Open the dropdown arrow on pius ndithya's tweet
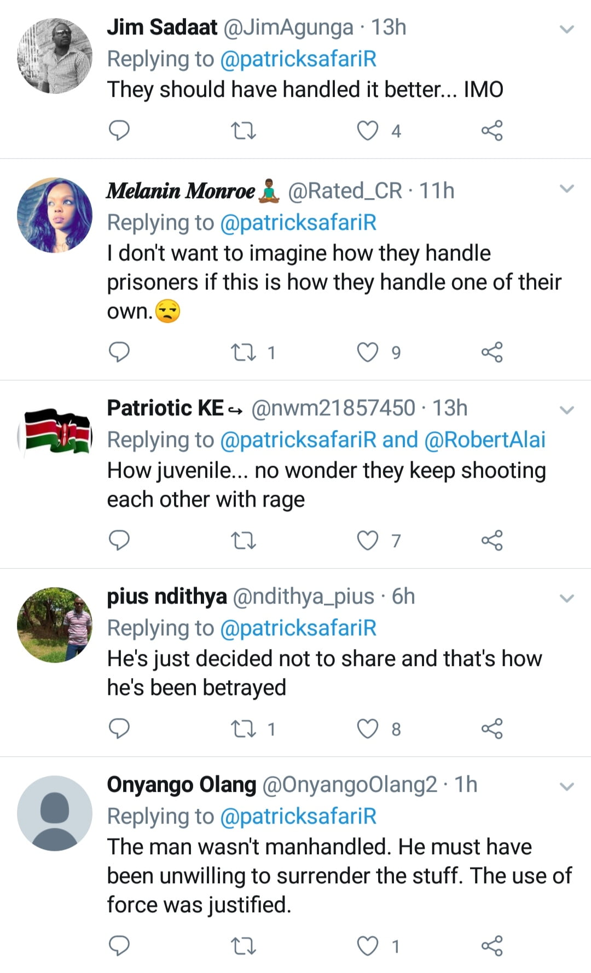This screenshot has height=973, width=591. click(x=567, y=598)
